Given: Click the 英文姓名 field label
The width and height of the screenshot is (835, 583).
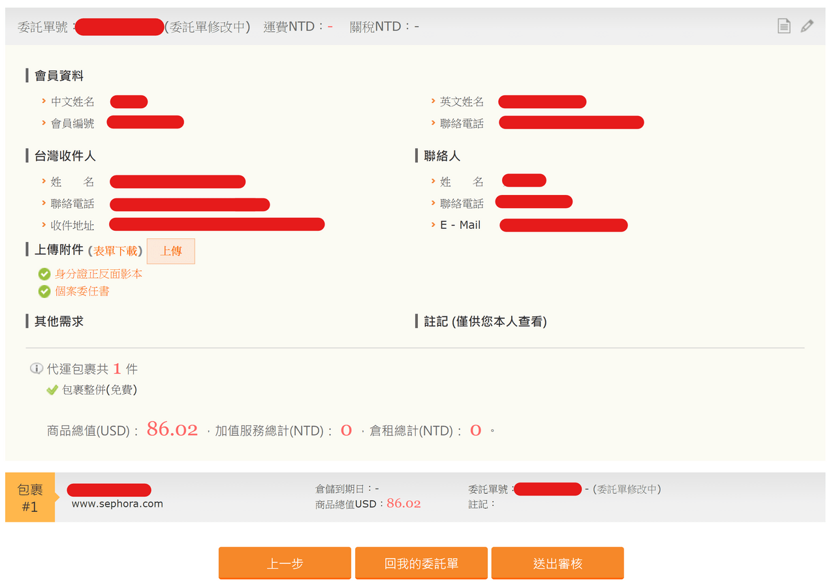Looking at the screenshot, I should [x=462, y=102].
